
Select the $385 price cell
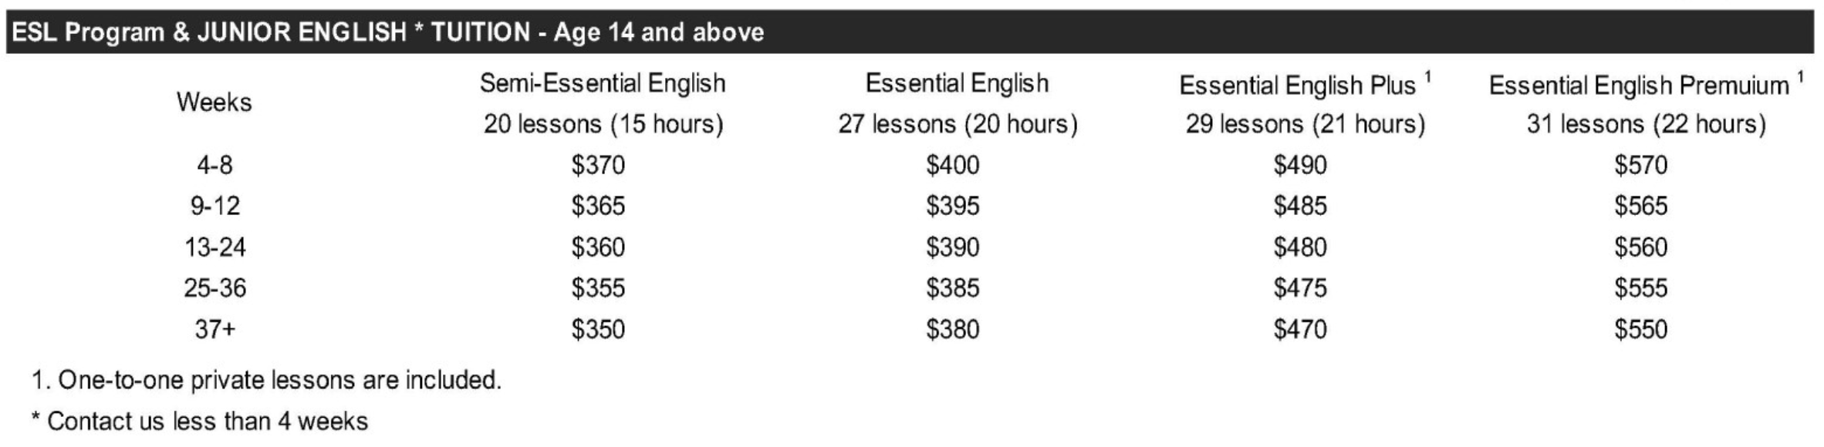(952, 288)
